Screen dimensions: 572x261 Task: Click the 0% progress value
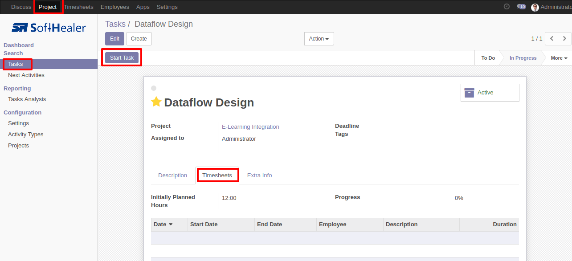tap(459, 198)
